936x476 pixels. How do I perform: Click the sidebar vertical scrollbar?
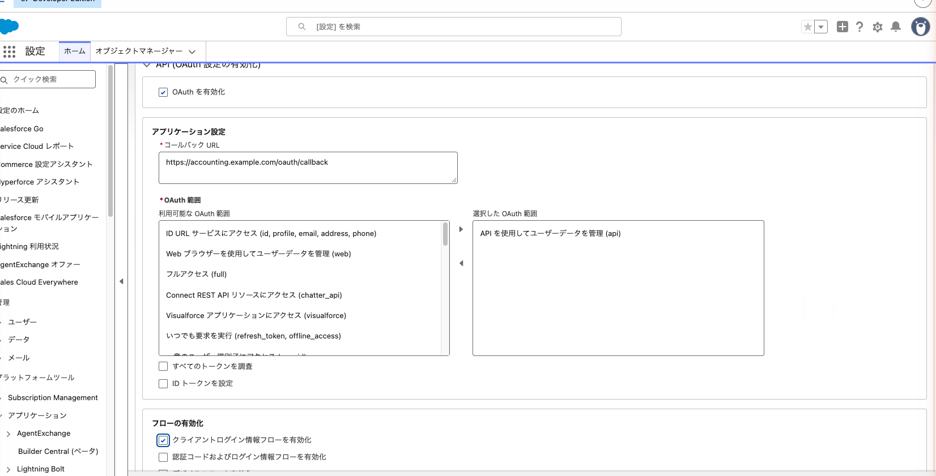(110, 141)
